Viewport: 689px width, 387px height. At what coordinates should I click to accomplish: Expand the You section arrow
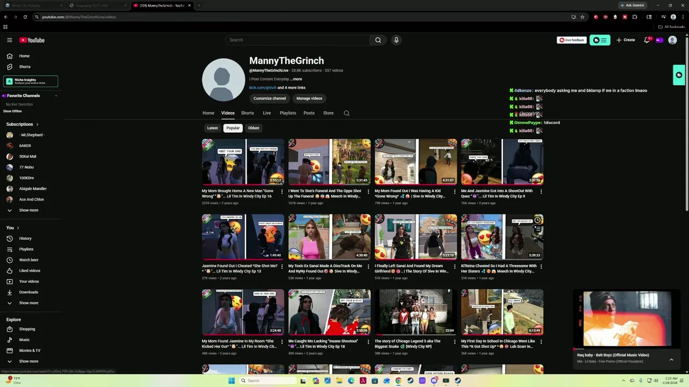[18, 228]
